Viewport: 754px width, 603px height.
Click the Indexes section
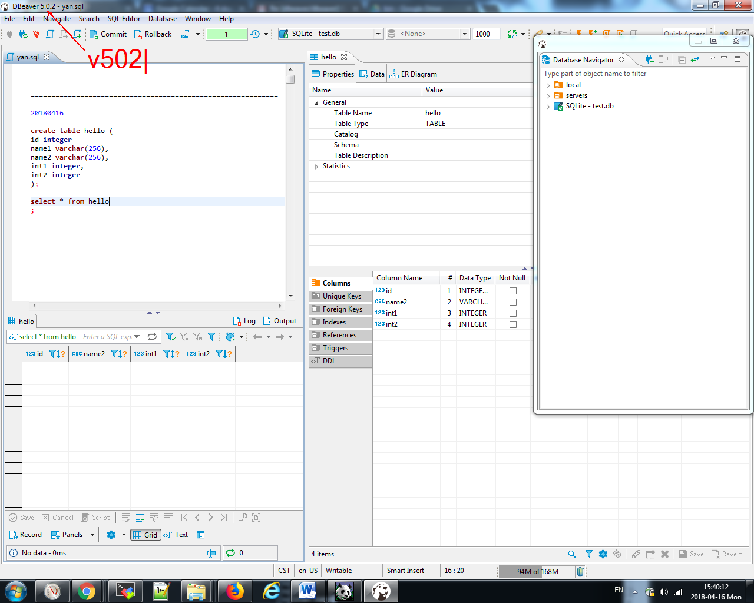coord(340,322)
